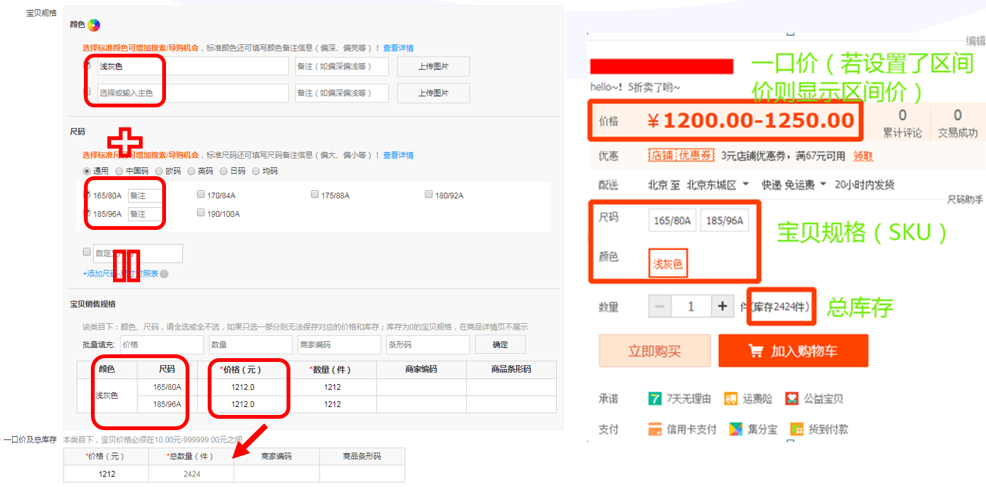
Task: Click the 集分宝 payment icon
Action: pos(737,430)
